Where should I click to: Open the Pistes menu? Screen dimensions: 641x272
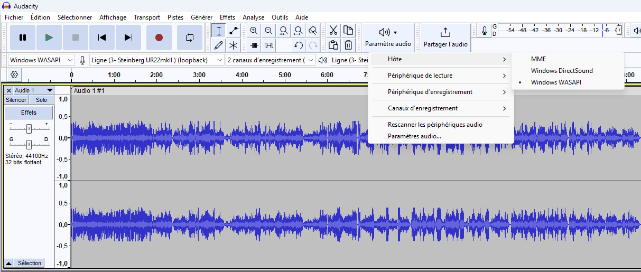175,17
